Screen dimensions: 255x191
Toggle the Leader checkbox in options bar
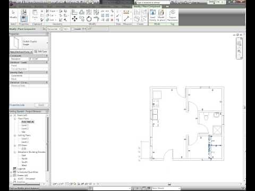(x=72, y=29)
